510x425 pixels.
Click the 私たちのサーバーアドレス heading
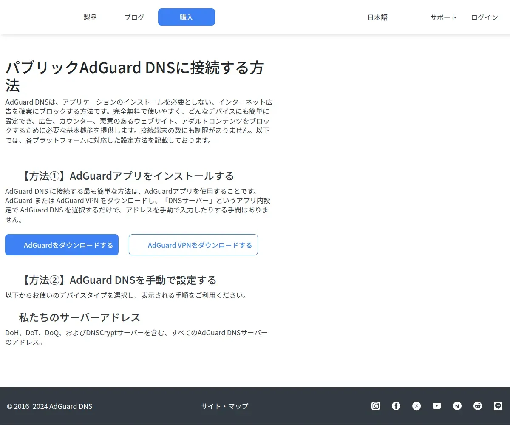(x=79, y=317)
